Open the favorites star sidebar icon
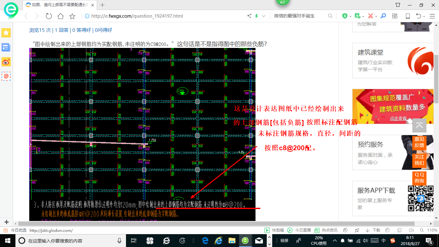This screenshot has width=439, height=247. click(x=6, y=33)
